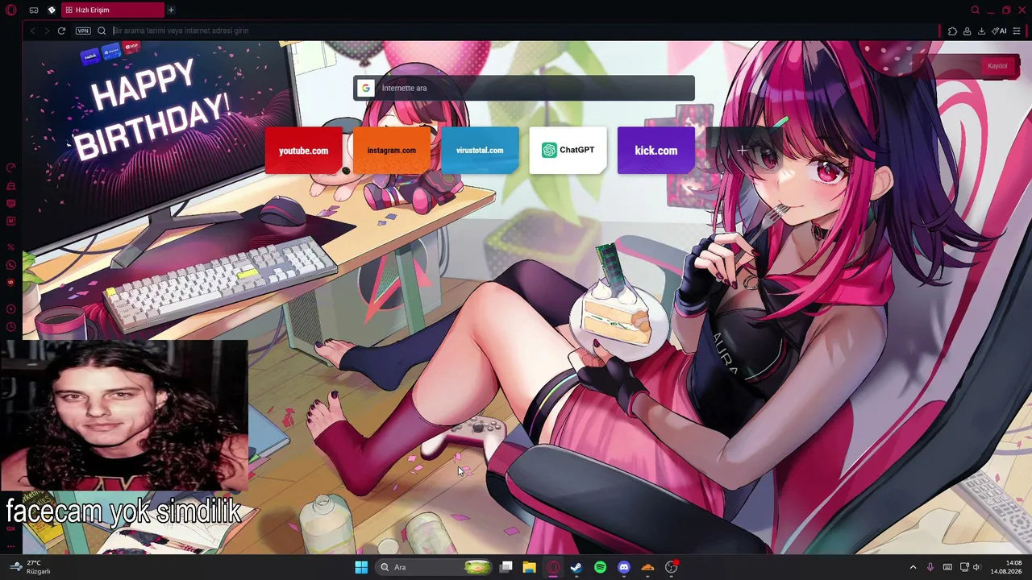Open the Opera GX main menu logo
The image size is (1032, 580).
point(10,10)
